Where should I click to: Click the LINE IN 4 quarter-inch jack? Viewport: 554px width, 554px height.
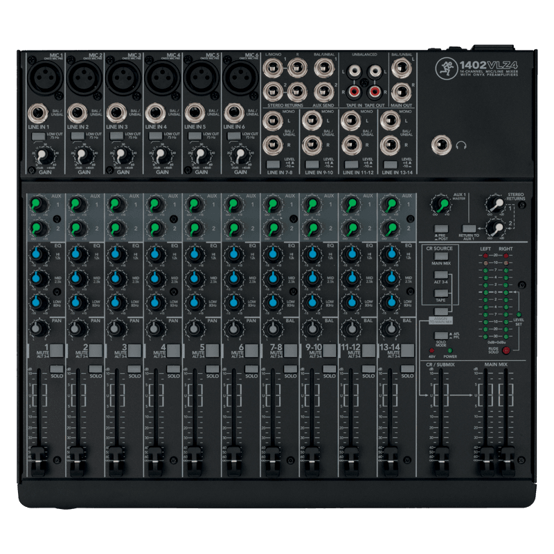155,114
